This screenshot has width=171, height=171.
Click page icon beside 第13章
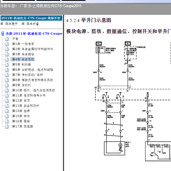(x=7, y=106)
